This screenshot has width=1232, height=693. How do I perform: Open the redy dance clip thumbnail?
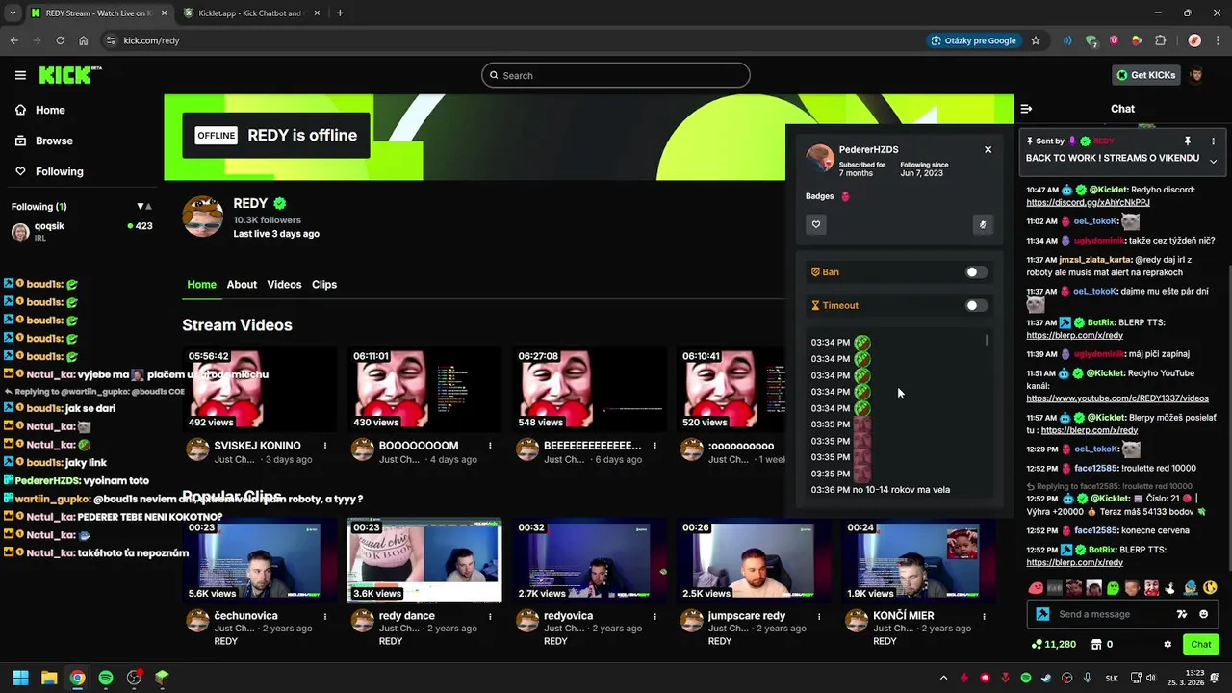pyautogui.click(x=424, y=560)
